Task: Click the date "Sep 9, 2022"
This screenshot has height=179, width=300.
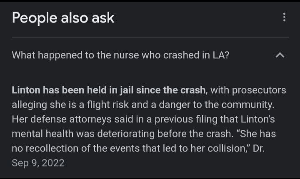Action: click(x=38, y=163)
